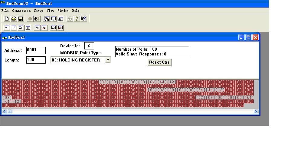The width and height of the screenshot is (291, 154).
Task: Open About via yellow question mark icon
Action: tap(77, 19)
